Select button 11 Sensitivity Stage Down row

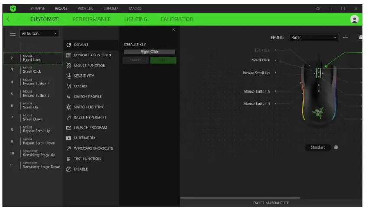[33, 165]
